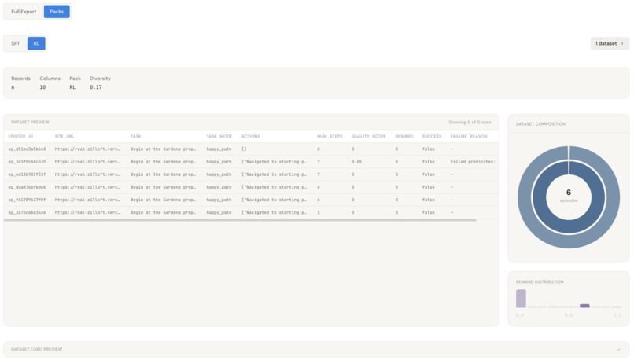The width and height of the screenshot is (634, 360).
Task: Click task text in ep_3d3f0c68c535 row
Action: (163, 162)
